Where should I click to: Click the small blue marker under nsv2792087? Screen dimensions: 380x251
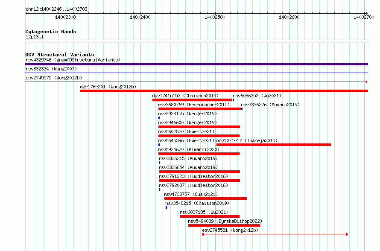[160, 190]
